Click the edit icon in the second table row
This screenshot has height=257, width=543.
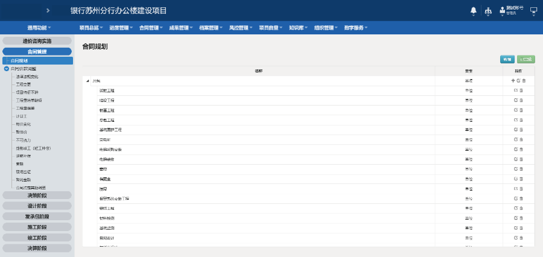[x=516, y=90]
